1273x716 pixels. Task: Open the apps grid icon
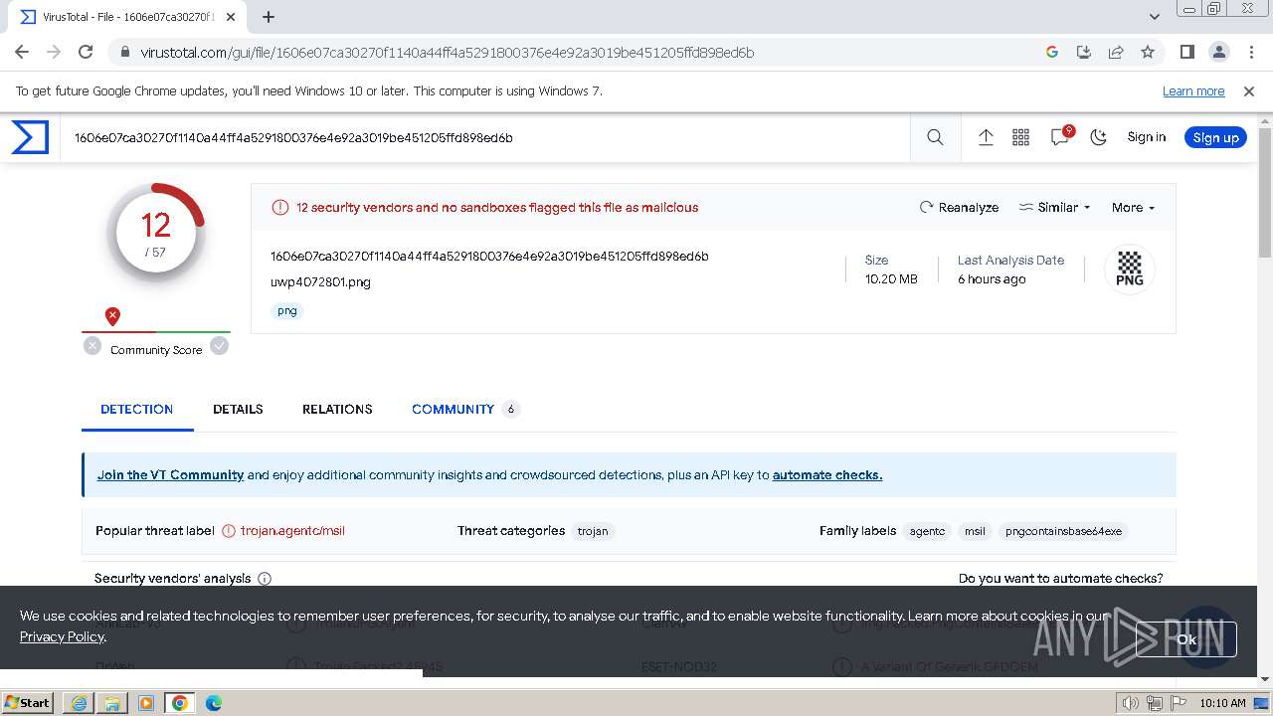click(1020, 137)
